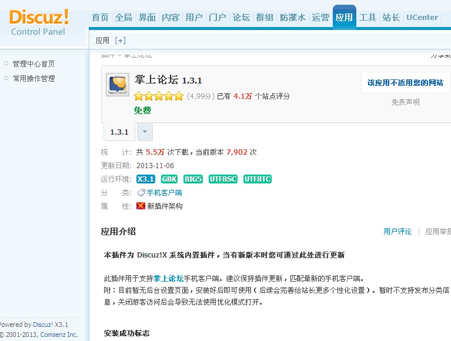The height and width of the screenshot is (341, 451).
Task: Click the [+] button next to 应用
Action: tap(120, 41)
